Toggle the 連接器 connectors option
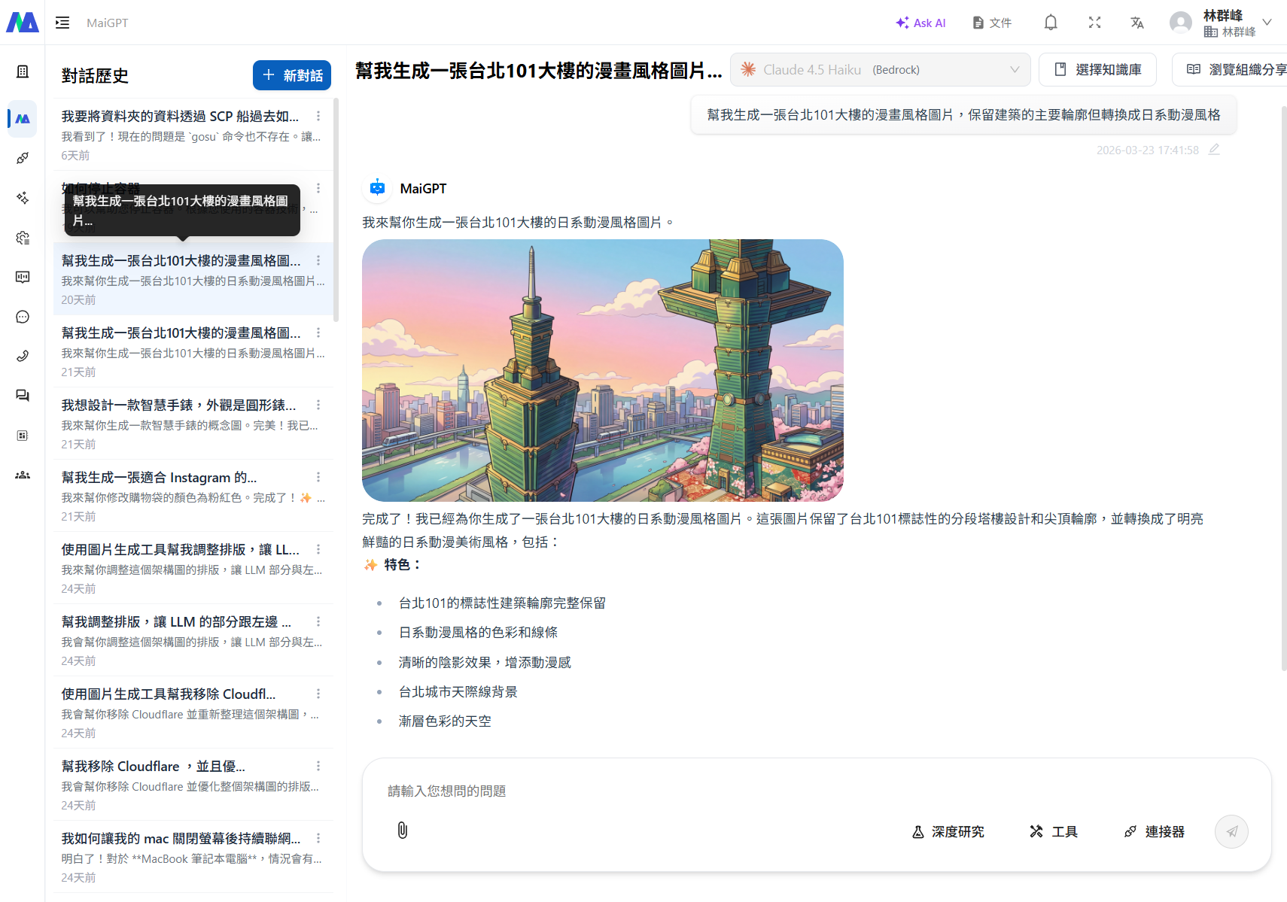 click(x=1153, y=831)
